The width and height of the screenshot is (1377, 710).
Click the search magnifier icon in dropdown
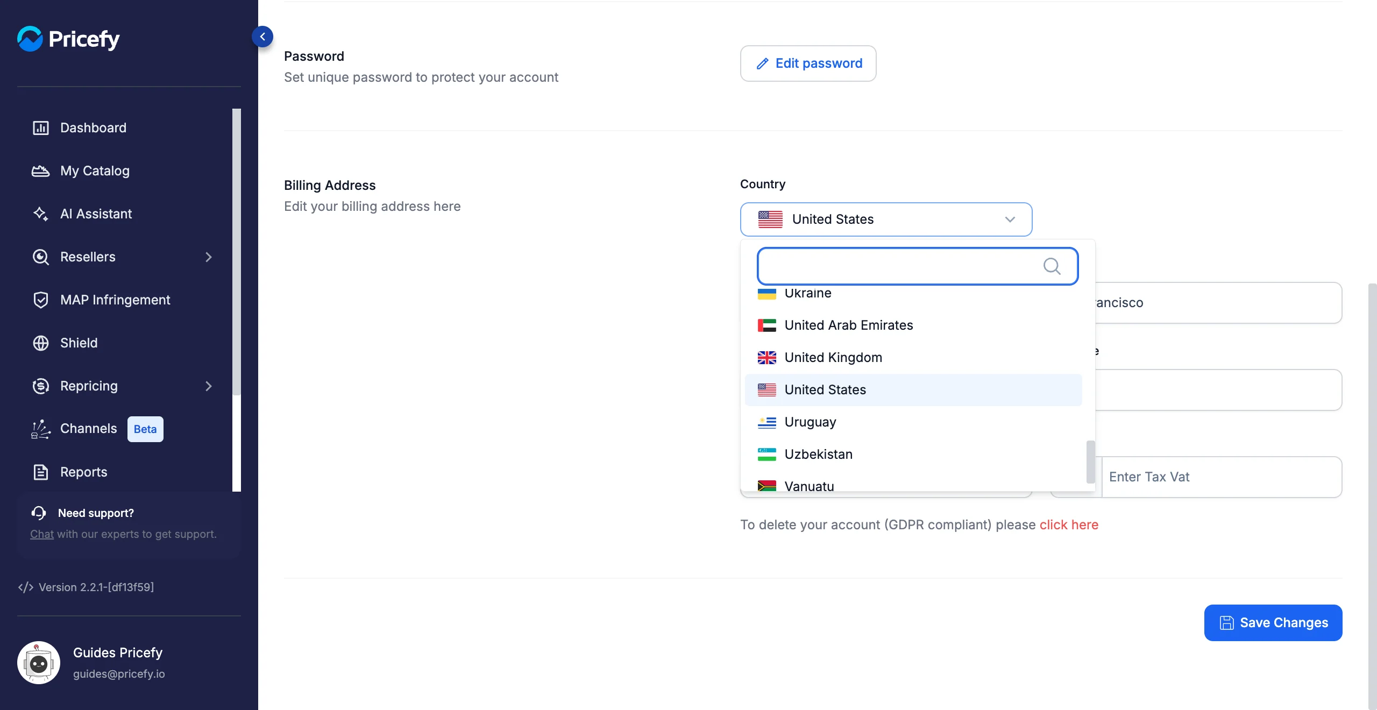click(x=1052, y=266)
